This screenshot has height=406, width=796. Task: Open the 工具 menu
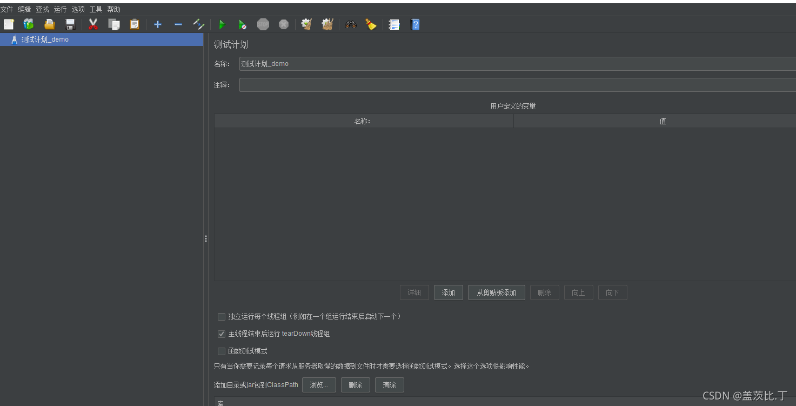pos(96,9)
